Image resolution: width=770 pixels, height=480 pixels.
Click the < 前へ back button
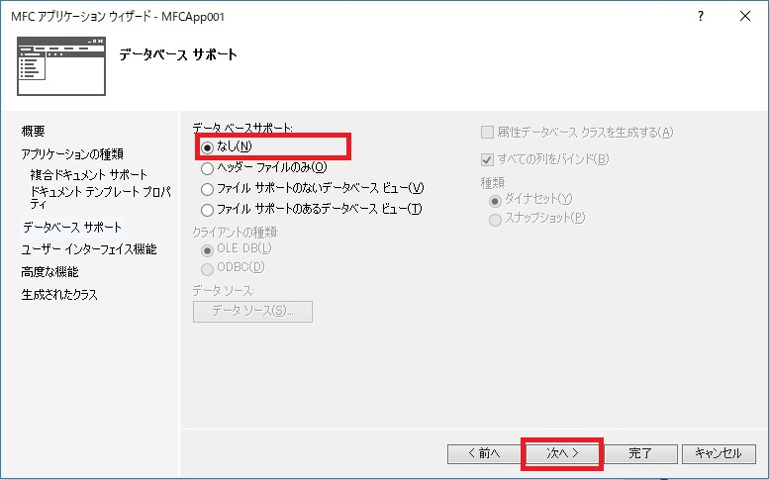pos(482,453)
